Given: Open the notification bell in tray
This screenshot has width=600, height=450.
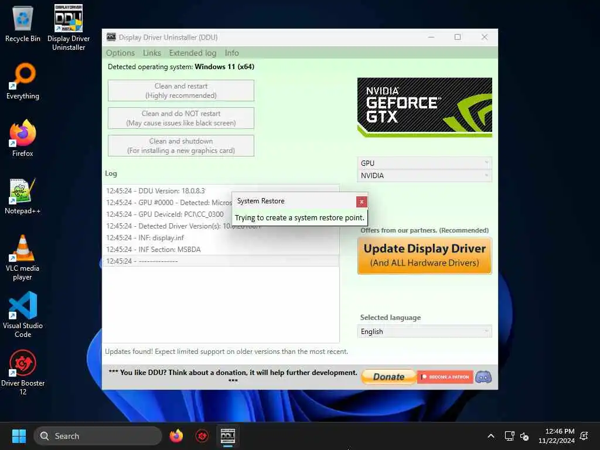Looking at the screenshot, I should pyautogui.click(x=584, y=436).
